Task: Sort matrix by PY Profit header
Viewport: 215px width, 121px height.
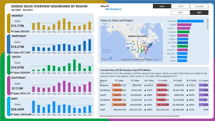Action: 178,81
